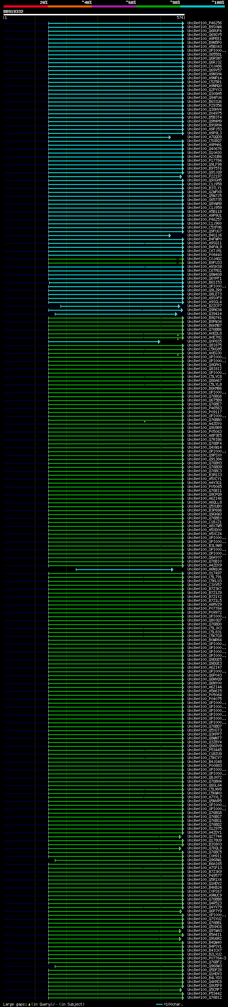228x1007 pixels.
Task: Open hit UniRef100_B6KMB7
Action: 204,326
